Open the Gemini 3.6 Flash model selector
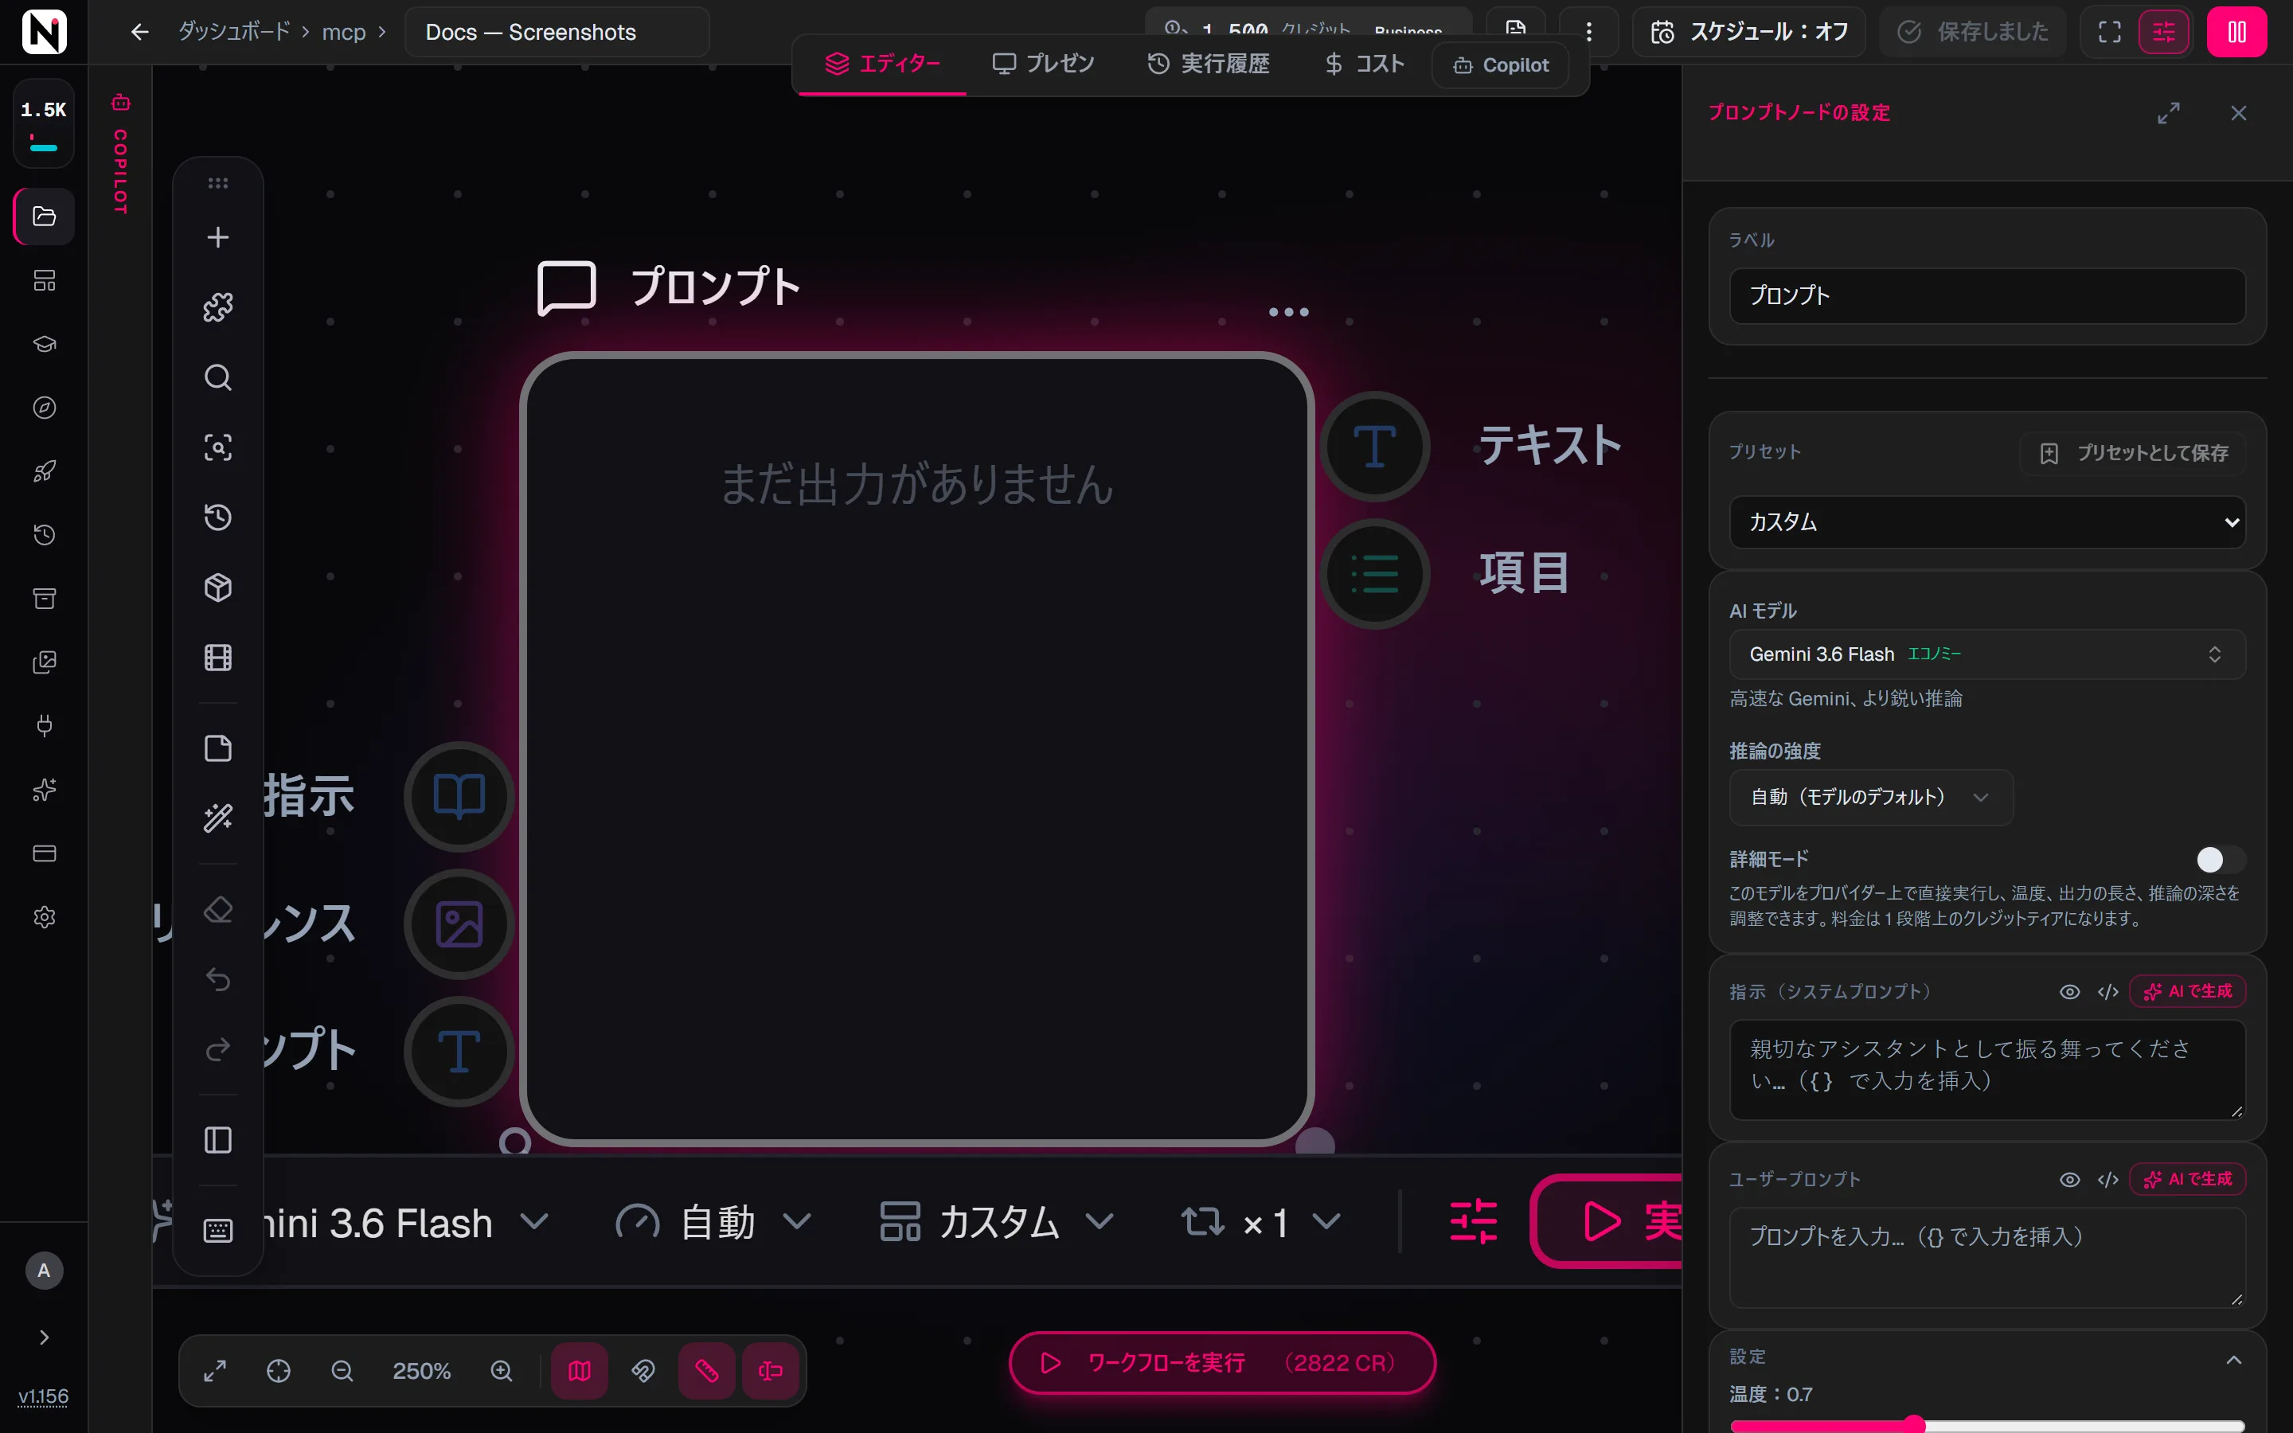 pos(1987,654)
